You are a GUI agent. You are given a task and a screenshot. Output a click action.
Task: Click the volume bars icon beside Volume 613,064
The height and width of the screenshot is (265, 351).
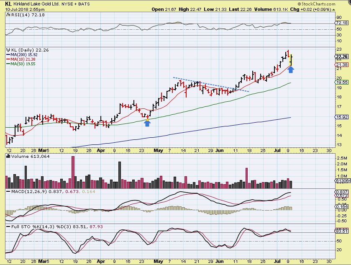[8, 156]
